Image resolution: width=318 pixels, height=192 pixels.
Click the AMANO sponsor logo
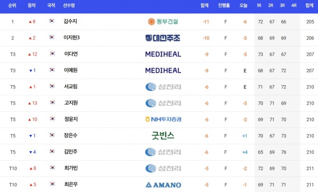163,185
